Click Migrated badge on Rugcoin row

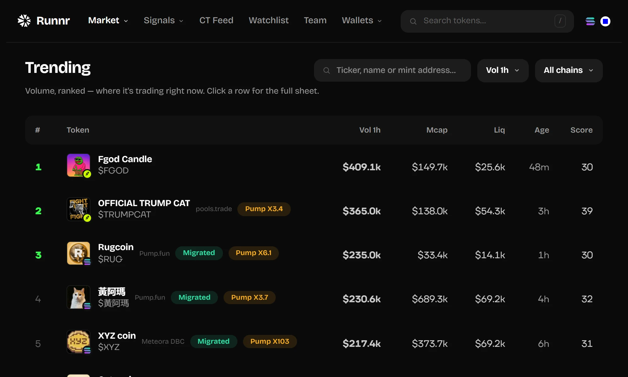click(x=199, y=253)
